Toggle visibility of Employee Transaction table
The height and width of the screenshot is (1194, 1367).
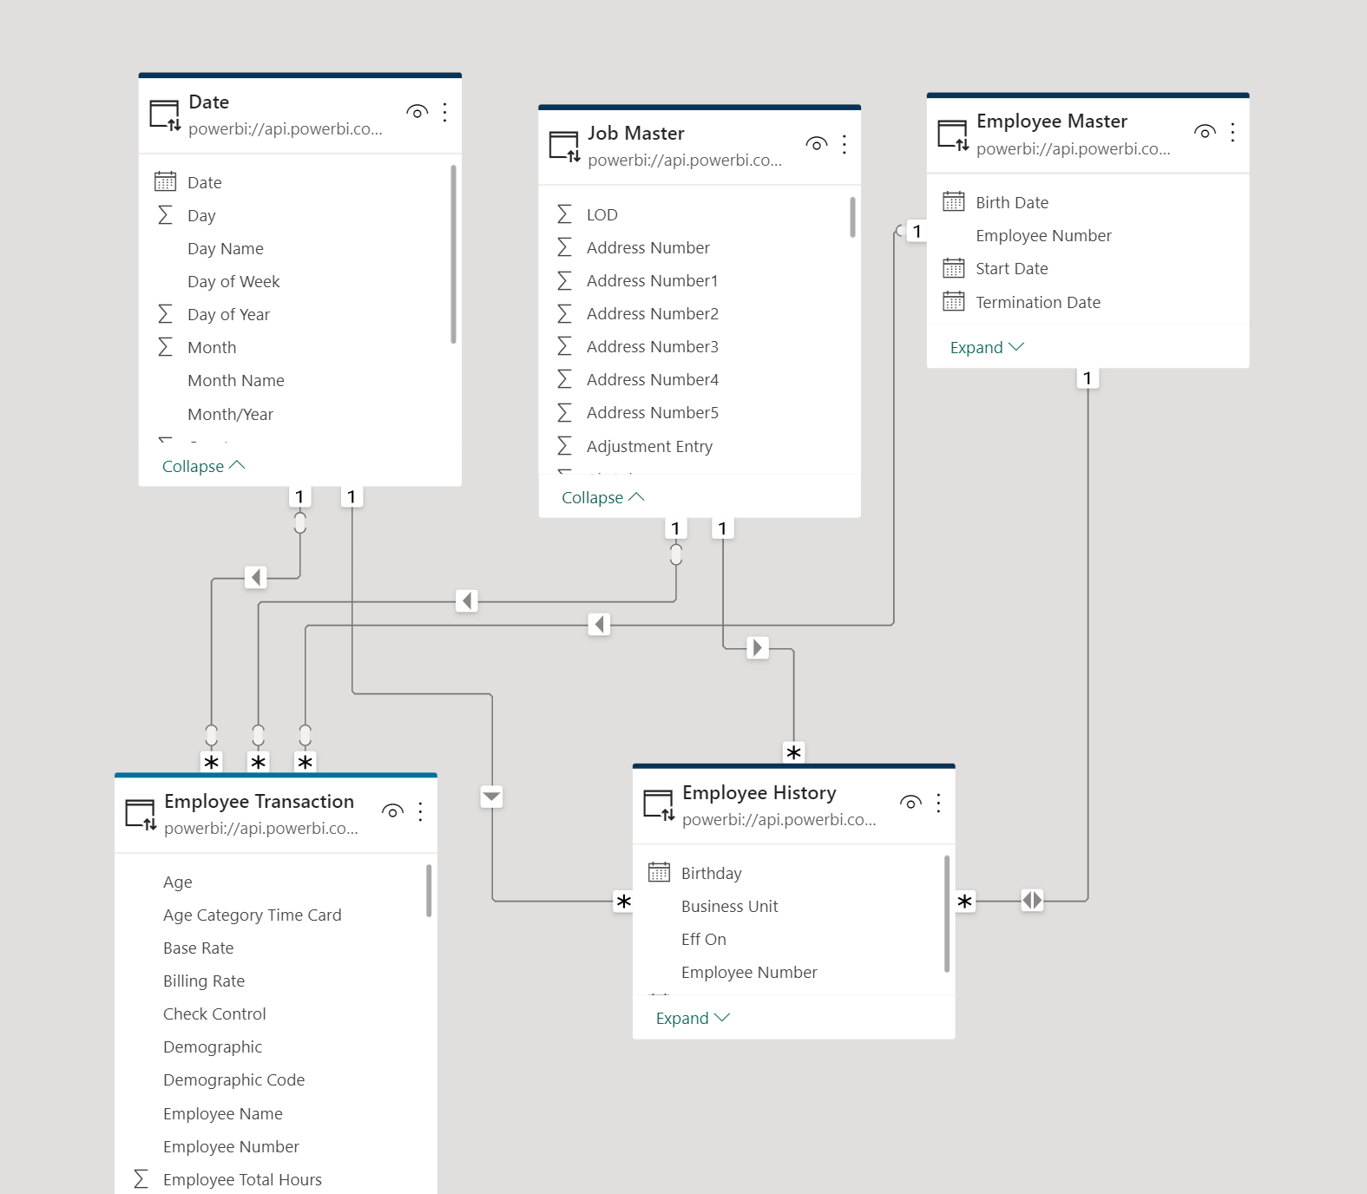pyautogui.click(x=393, y=811)
